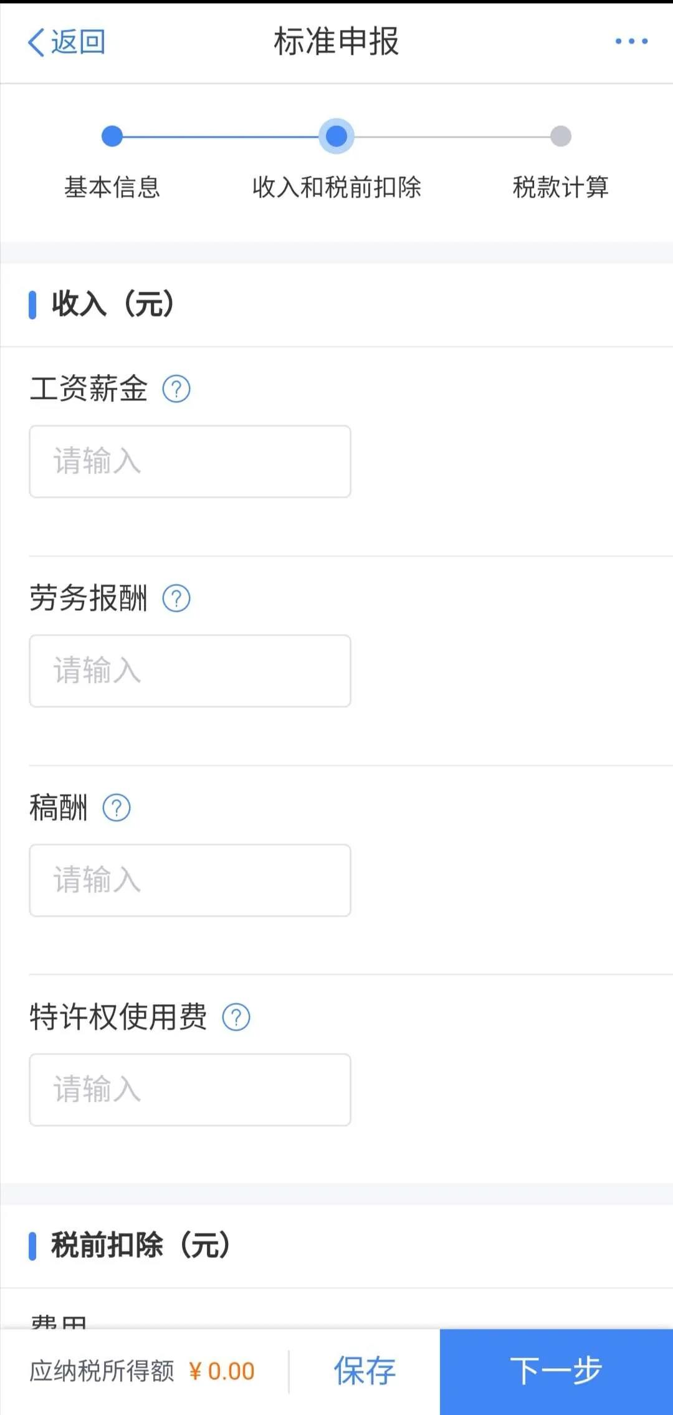Open the three-dot more options menu
The height and width of the screenshot is (1415, 673).
631,42
